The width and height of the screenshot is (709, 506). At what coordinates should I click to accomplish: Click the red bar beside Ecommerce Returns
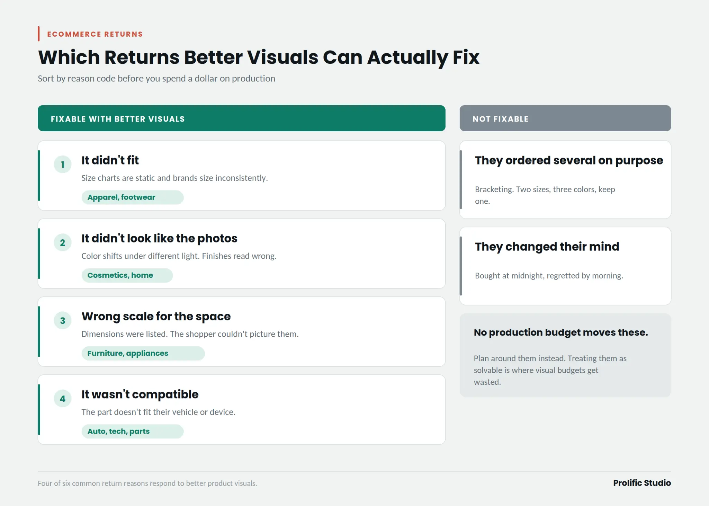pos(39,34)
